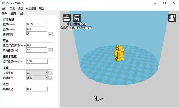Open the View mode icon at top right
The width and height of the screenshot is (179, 108).
point(172,18)
